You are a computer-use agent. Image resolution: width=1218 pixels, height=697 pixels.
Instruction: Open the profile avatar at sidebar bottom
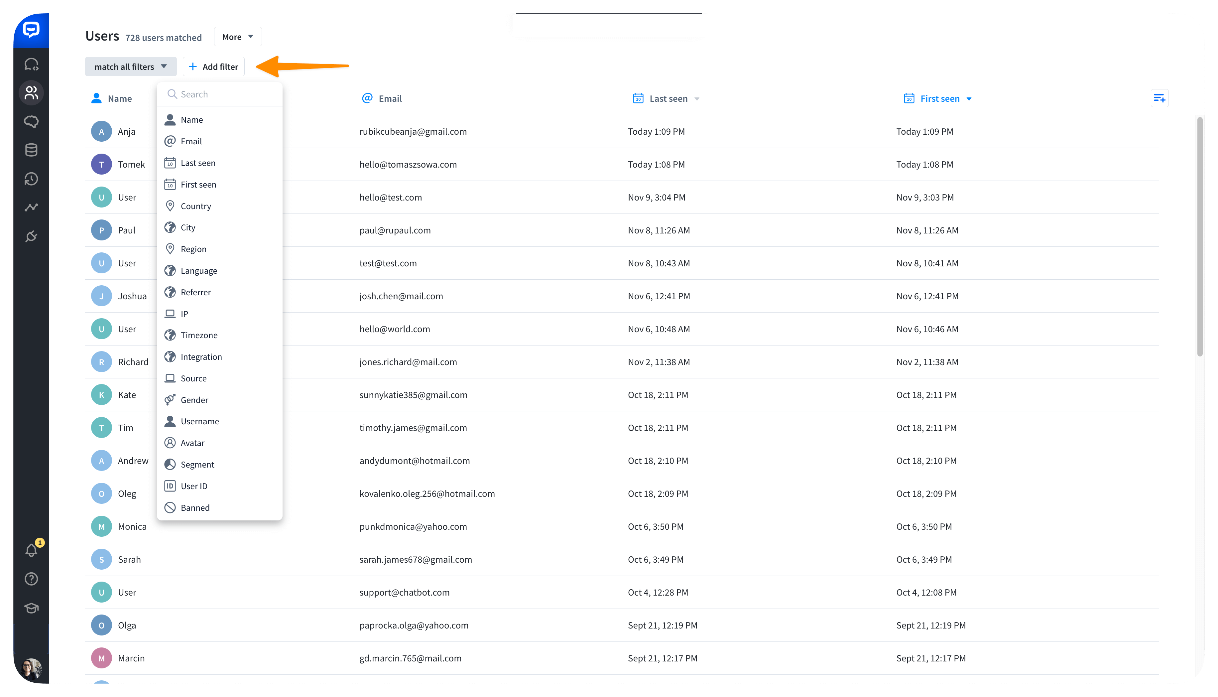tap(32, 669)
